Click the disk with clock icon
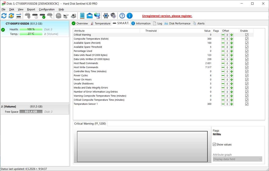Image resolution: width=269 pixels, height=171 pixels. [35, 16]
